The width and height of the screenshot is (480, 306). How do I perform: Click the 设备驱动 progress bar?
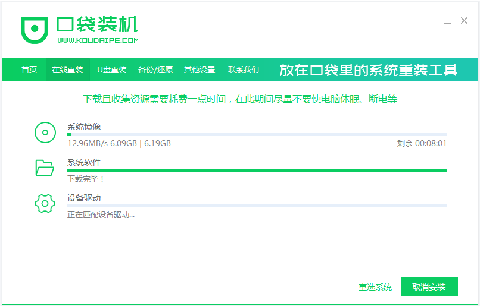[257, 206]
